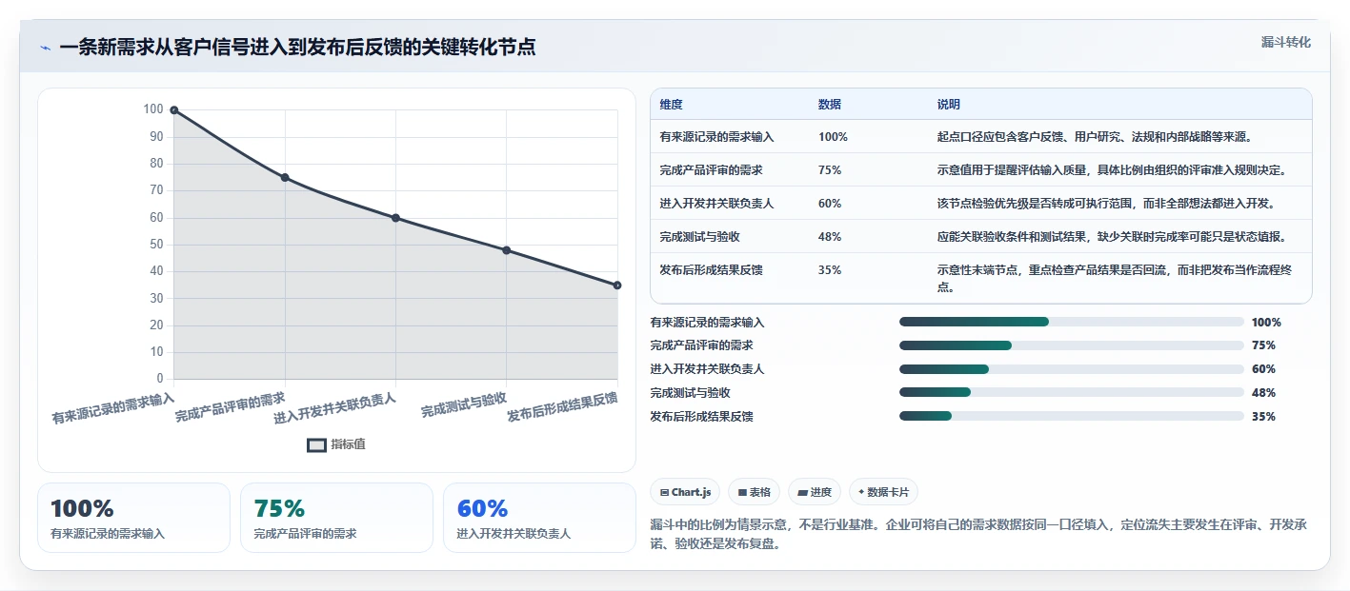
Task: Click the progress bar for 有来源记录的需求输入
Action: 1072,322
